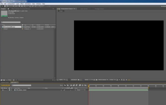
Task: Open the viewer resolution Full dropdown
Action: [x=89, y=80]
